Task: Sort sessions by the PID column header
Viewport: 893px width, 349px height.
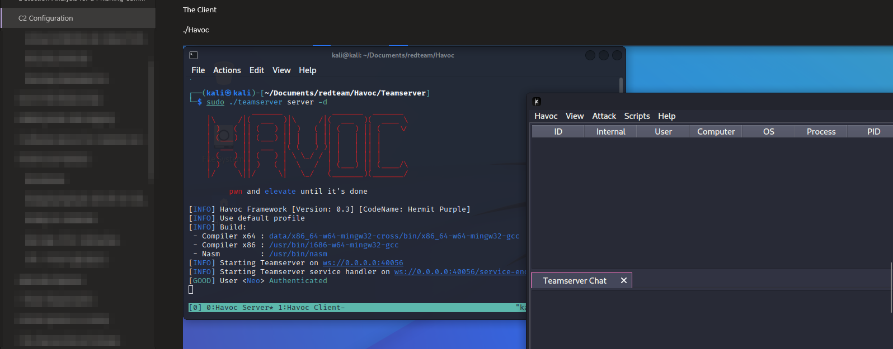Action: tap(871, 132)
